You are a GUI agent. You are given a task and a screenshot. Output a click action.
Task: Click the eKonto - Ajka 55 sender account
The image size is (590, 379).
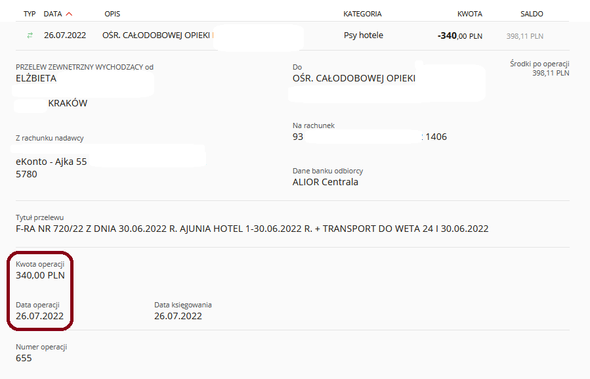[x=51, y=162]
